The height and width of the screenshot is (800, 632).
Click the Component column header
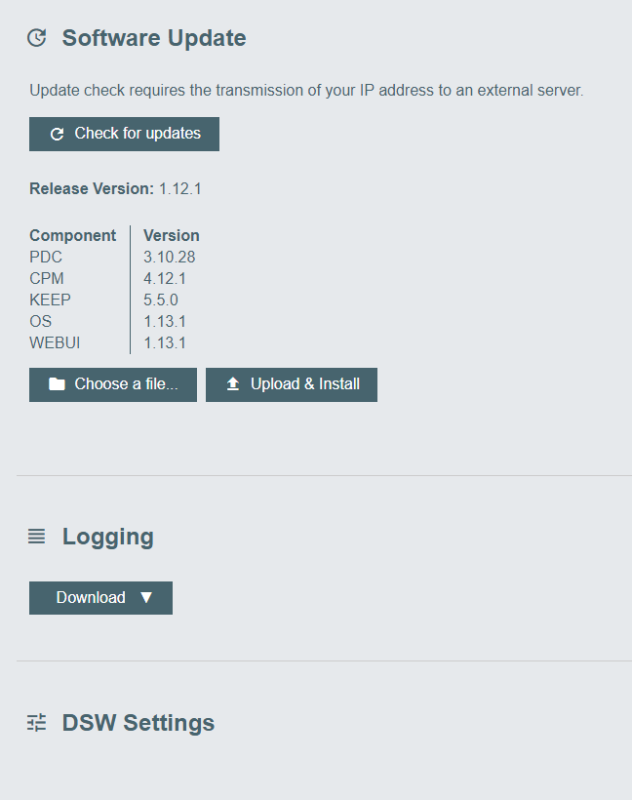point(73,235)
